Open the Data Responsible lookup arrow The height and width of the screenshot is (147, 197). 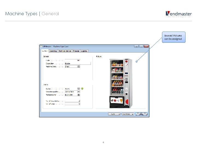point(79,92)
